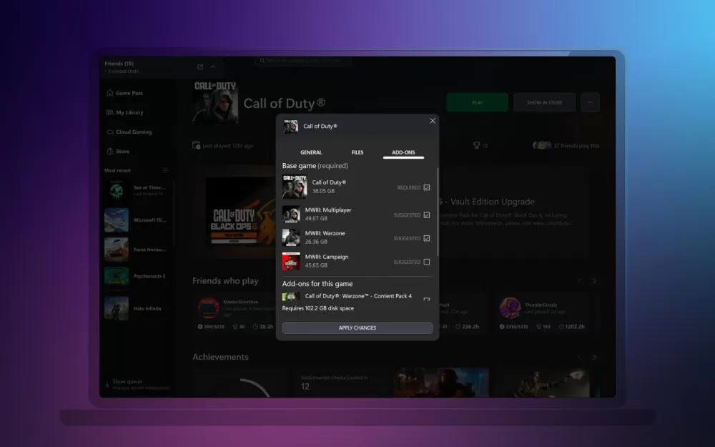Viewport: 715px width, 447px height.
Task: Check the Warzone Content Pack 4 checkbox
Action: tap(427, 299)
